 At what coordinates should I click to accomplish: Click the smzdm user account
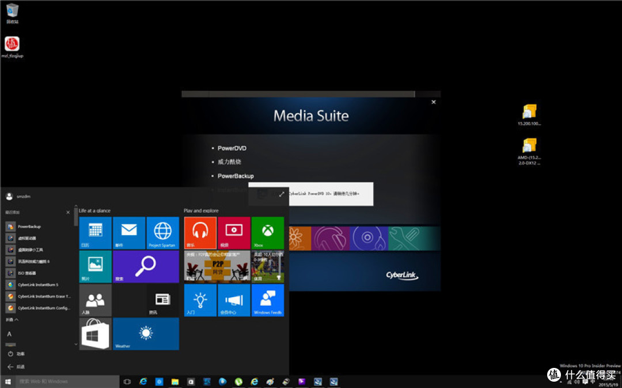pos(18,197)
